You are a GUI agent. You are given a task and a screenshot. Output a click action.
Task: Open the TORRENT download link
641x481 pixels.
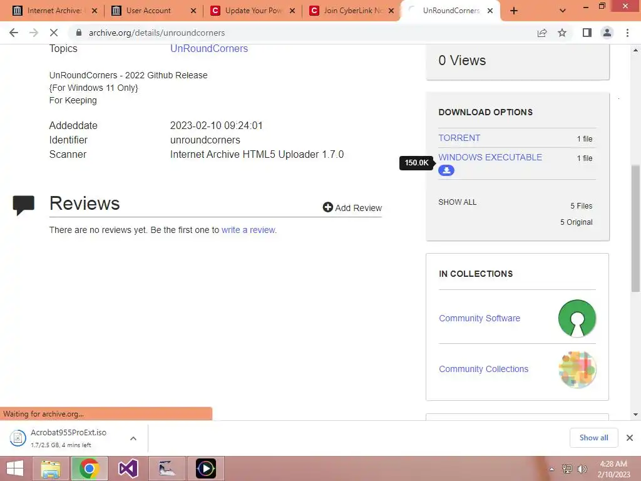(459, 138)
